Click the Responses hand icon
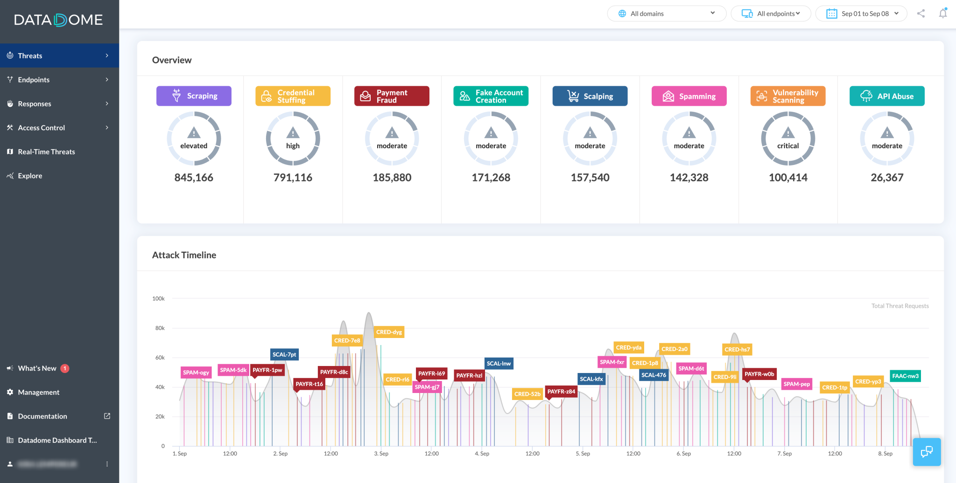Screen dimensions: 956x483 pos(10,103)
